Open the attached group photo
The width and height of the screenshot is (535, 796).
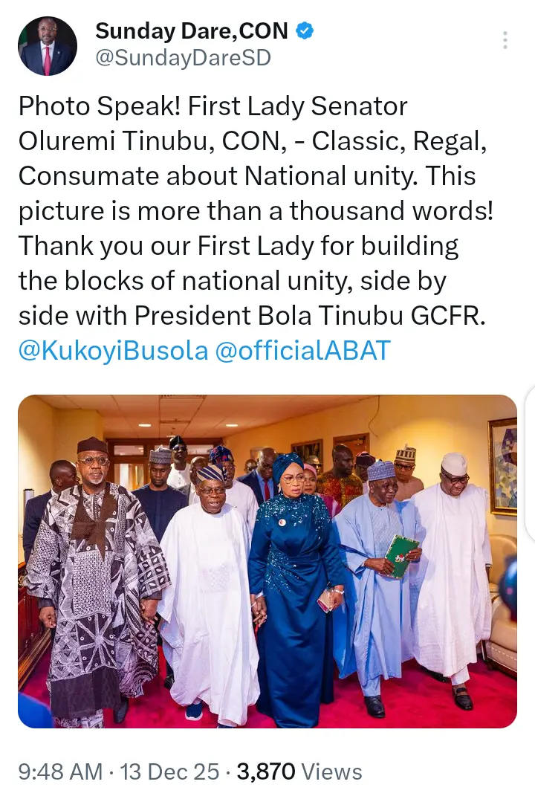click(267, 561)
